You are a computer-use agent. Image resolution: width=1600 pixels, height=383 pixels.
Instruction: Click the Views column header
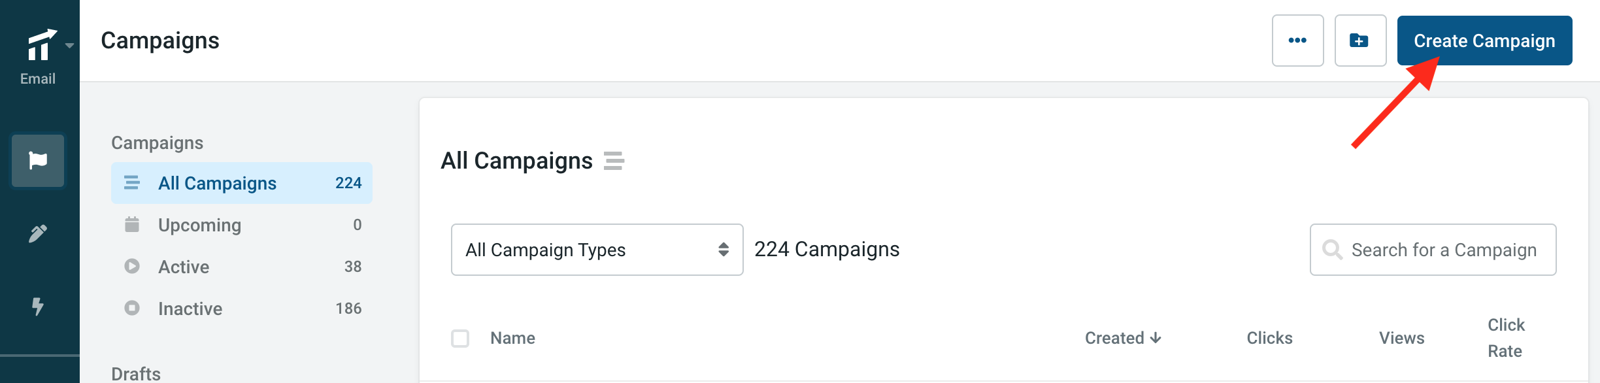click(x=1401, y=338)
